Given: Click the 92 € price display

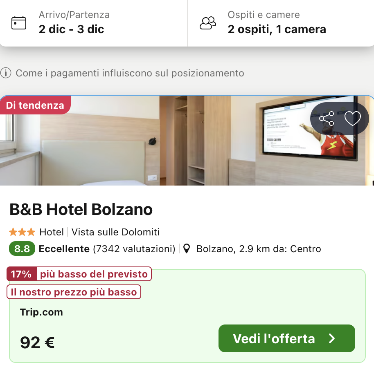Looking at the screenshot, I should pos(37,342).
